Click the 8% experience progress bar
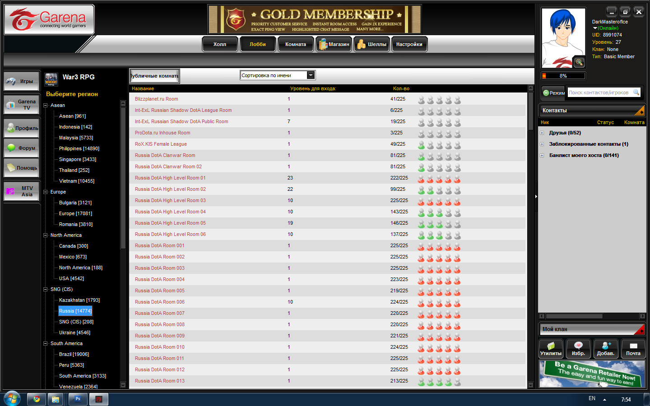 [x=563, y=76]
